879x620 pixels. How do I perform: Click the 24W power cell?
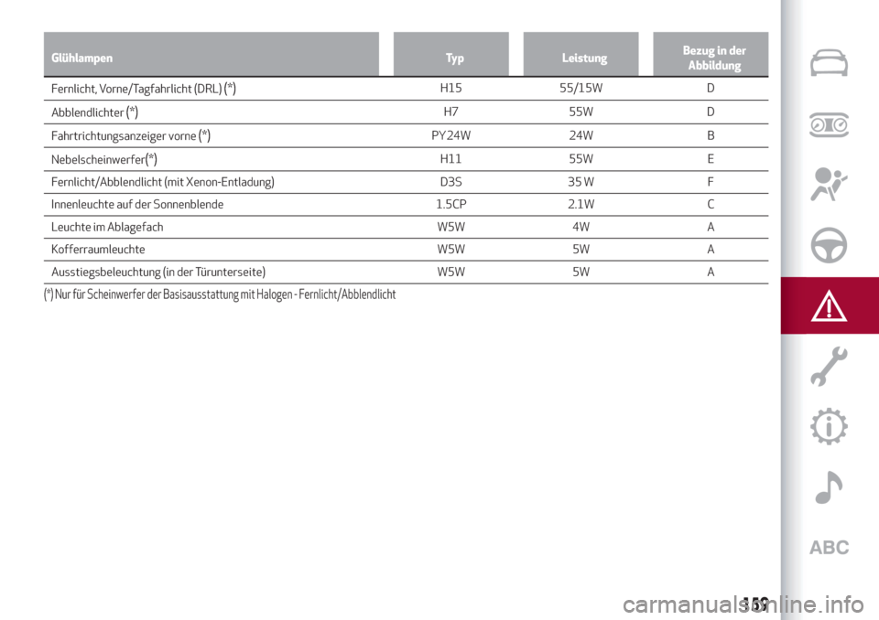click(x=581, y=135)
